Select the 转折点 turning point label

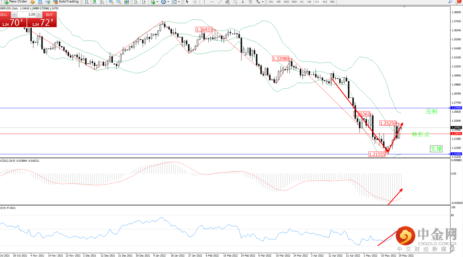click(421, 134)
